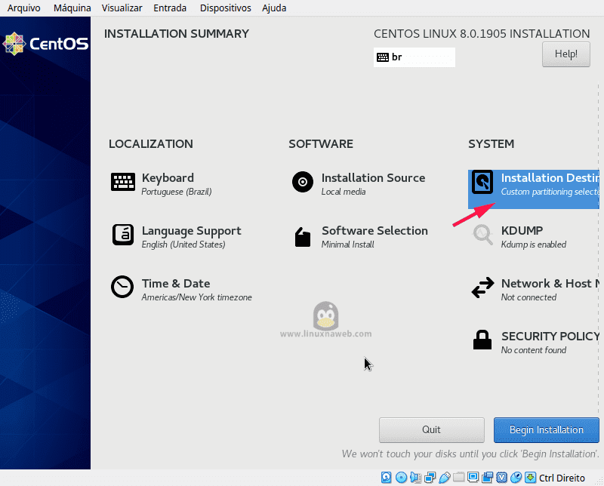Open the Ajuda menu
Viewport: 604px width, 486px height.
tap(274, 8)
